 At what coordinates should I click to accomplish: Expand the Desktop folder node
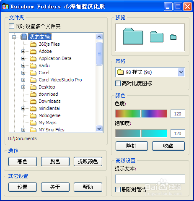23,87
